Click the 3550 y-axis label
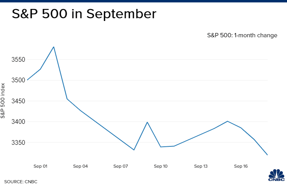This screenshot has width=287, height=184. [17, 60]
